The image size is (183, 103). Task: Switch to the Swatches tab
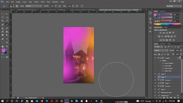pyautogui.click(x=162, y=11)
